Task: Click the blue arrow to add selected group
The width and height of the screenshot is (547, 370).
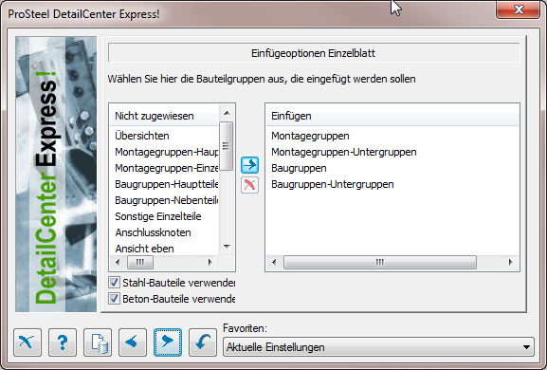Action: coord(249,165)
